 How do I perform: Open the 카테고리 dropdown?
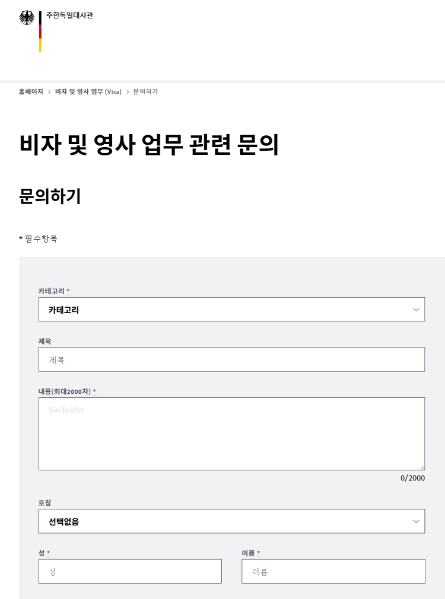(231, 310)
